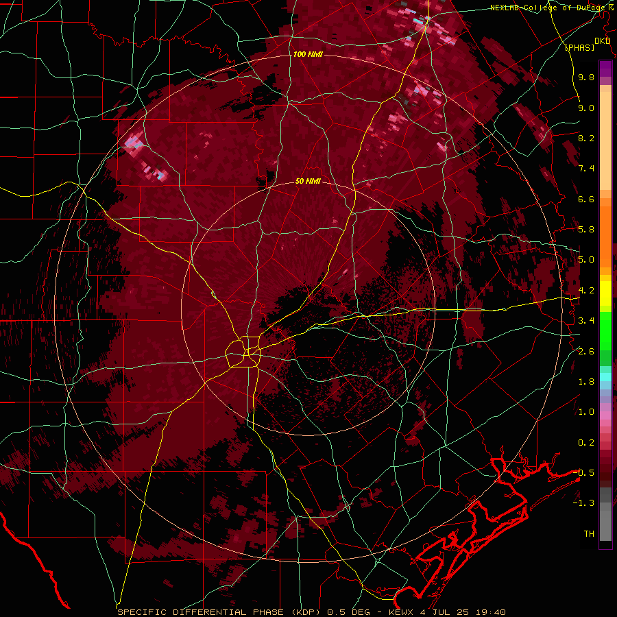Viewport: 617px width, 617px height.
Task: Click the TH threshold label
Action: [589, 534]
